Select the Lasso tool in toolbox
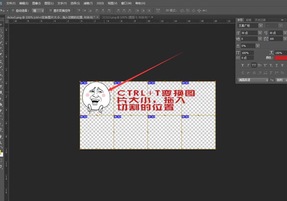This screenshot has height=201, width=287. 1,36
